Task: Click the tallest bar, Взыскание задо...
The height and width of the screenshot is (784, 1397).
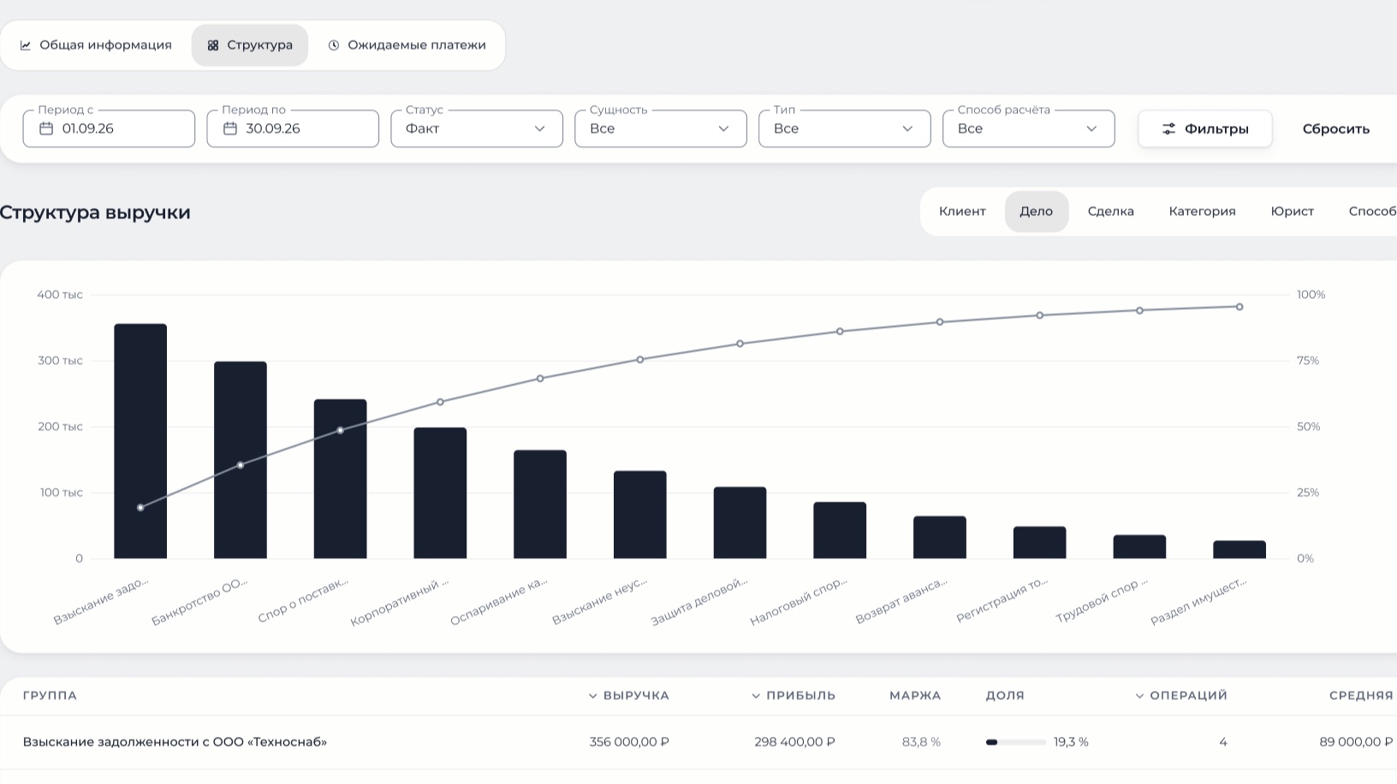Action: [140, 441]
